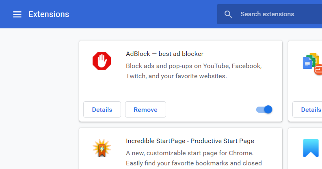322x169 pixels.
Task: Remove the AdBlock extension
Action: pos(146,109)
